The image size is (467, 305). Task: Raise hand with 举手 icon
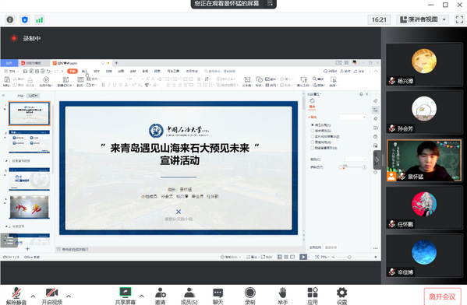tap(282, 296)
